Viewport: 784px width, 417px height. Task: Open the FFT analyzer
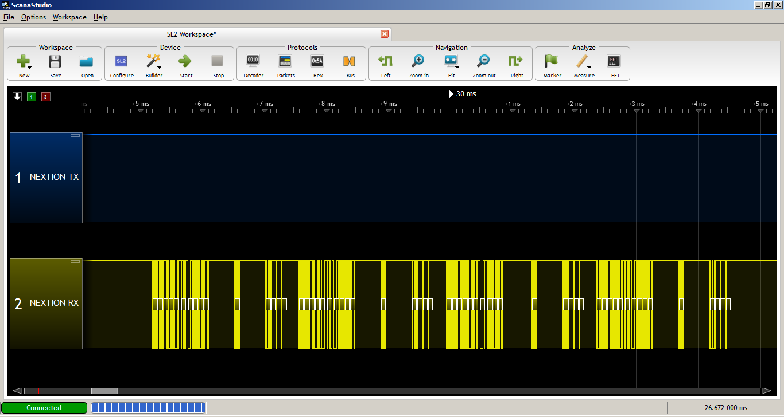[615, 63]
